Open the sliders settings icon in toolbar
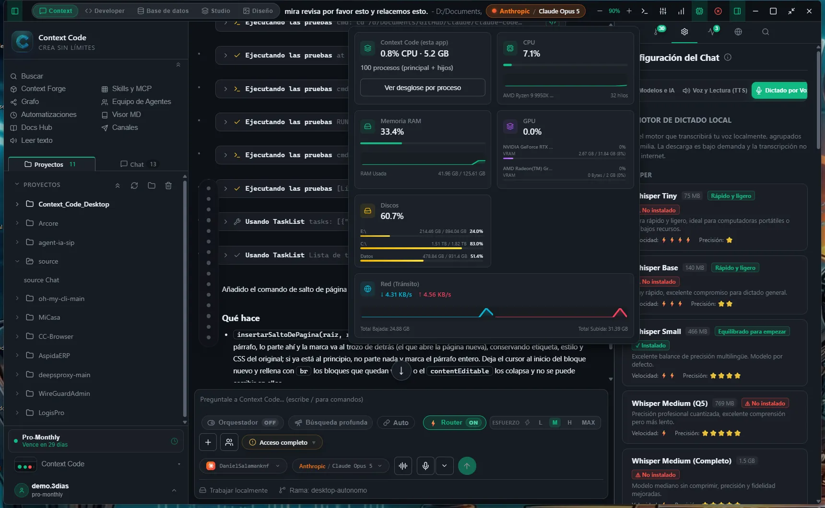Screen dimensions: 825x508 click(x=663, y=11)
